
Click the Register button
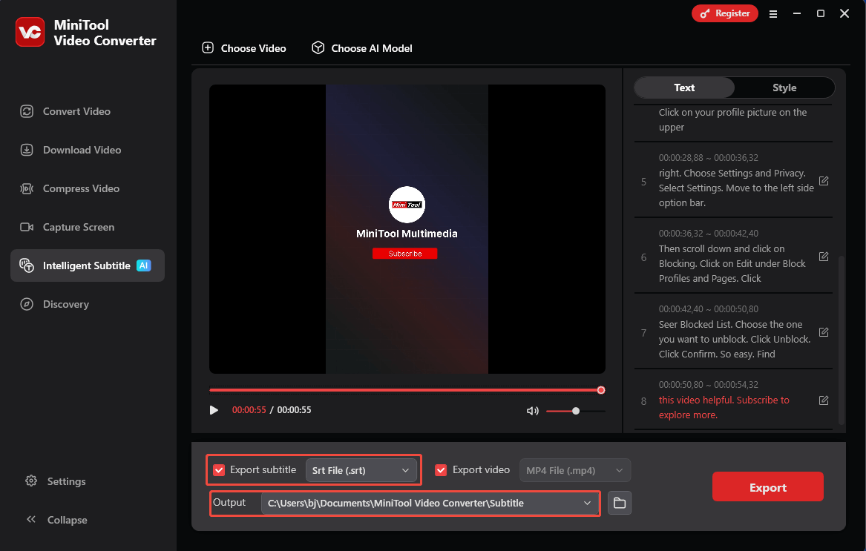click(x=724, y=13)
